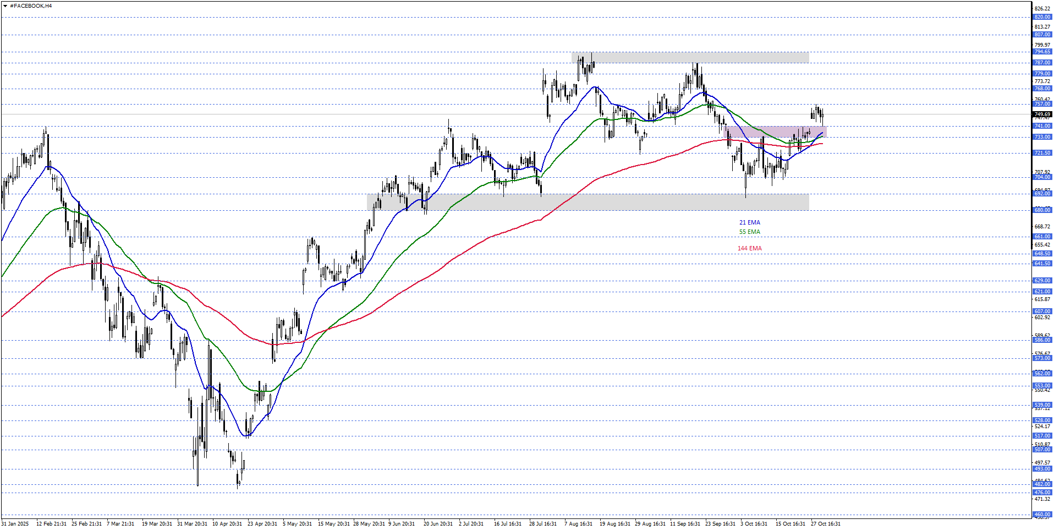The image size is (1054, 530).
Task: Click the 31 Jan 2025 date label
Action: pos(15,524)
